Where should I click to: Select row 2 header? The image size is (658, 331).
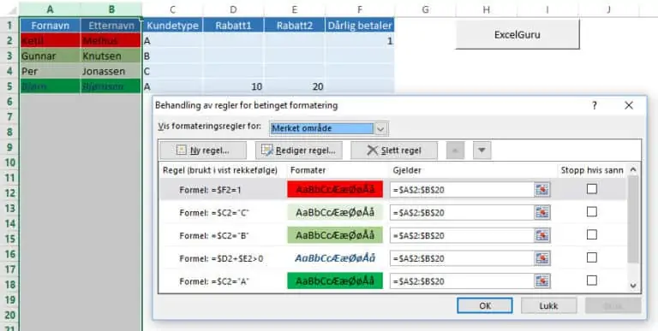pyautogui.click(x=9, y=41)
